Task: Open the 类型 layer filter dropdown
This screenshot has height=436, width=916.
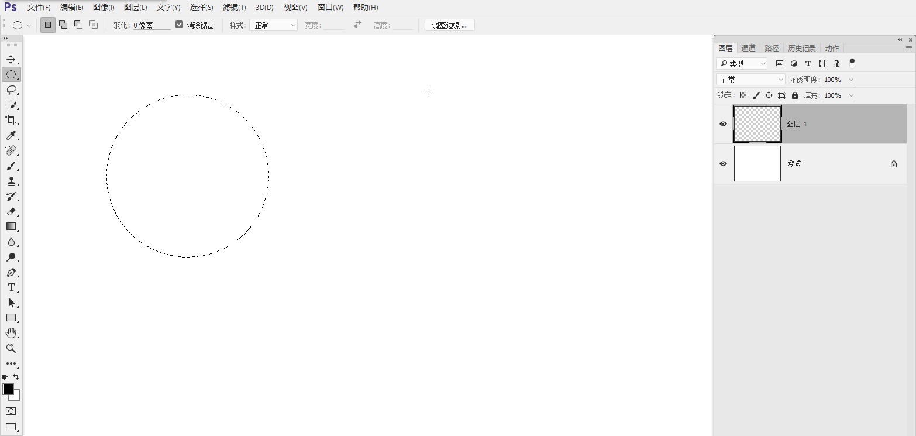Action: 742,64
